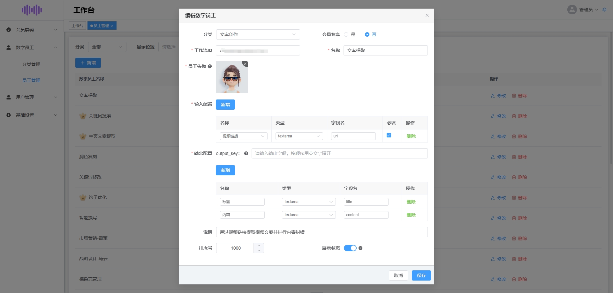The height and width of the screenshot is (293, 613).
Task: Open settings gear beside 管理员
Action: pyautogui.click(x=604, y=10)
